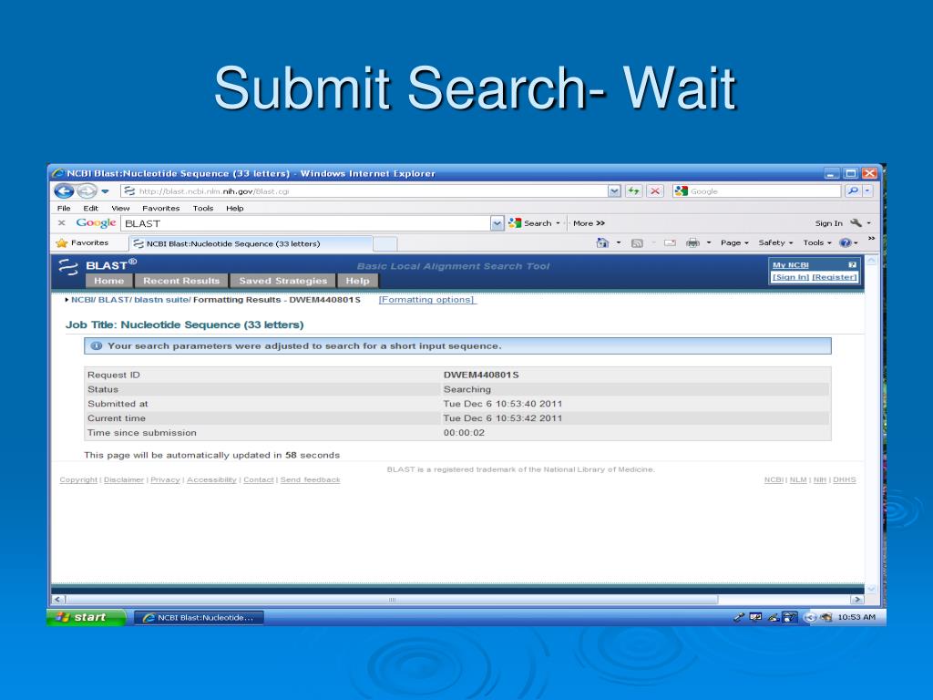
Task: Click the Disclaimer footer link
Action: click(x=124, y=479)
